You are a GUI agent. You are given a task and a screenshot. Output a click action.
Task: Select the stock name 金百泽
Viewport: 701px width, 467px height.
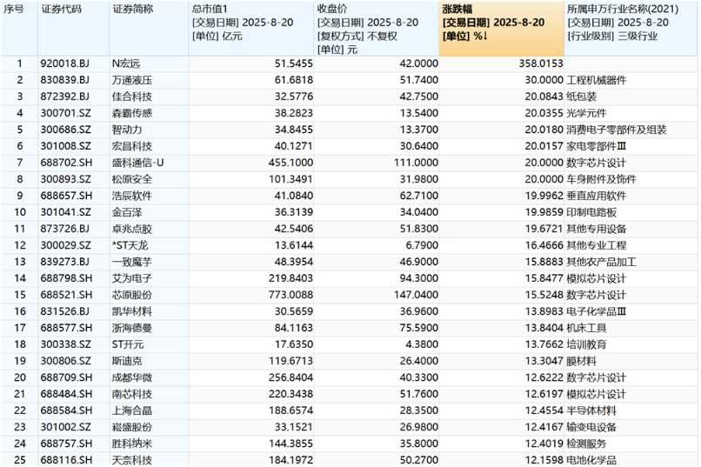127,212
